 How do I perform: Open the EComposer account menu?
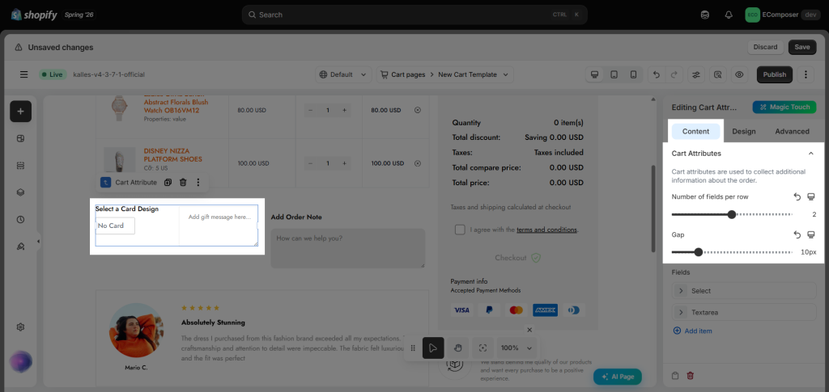[x=783, y=15]
